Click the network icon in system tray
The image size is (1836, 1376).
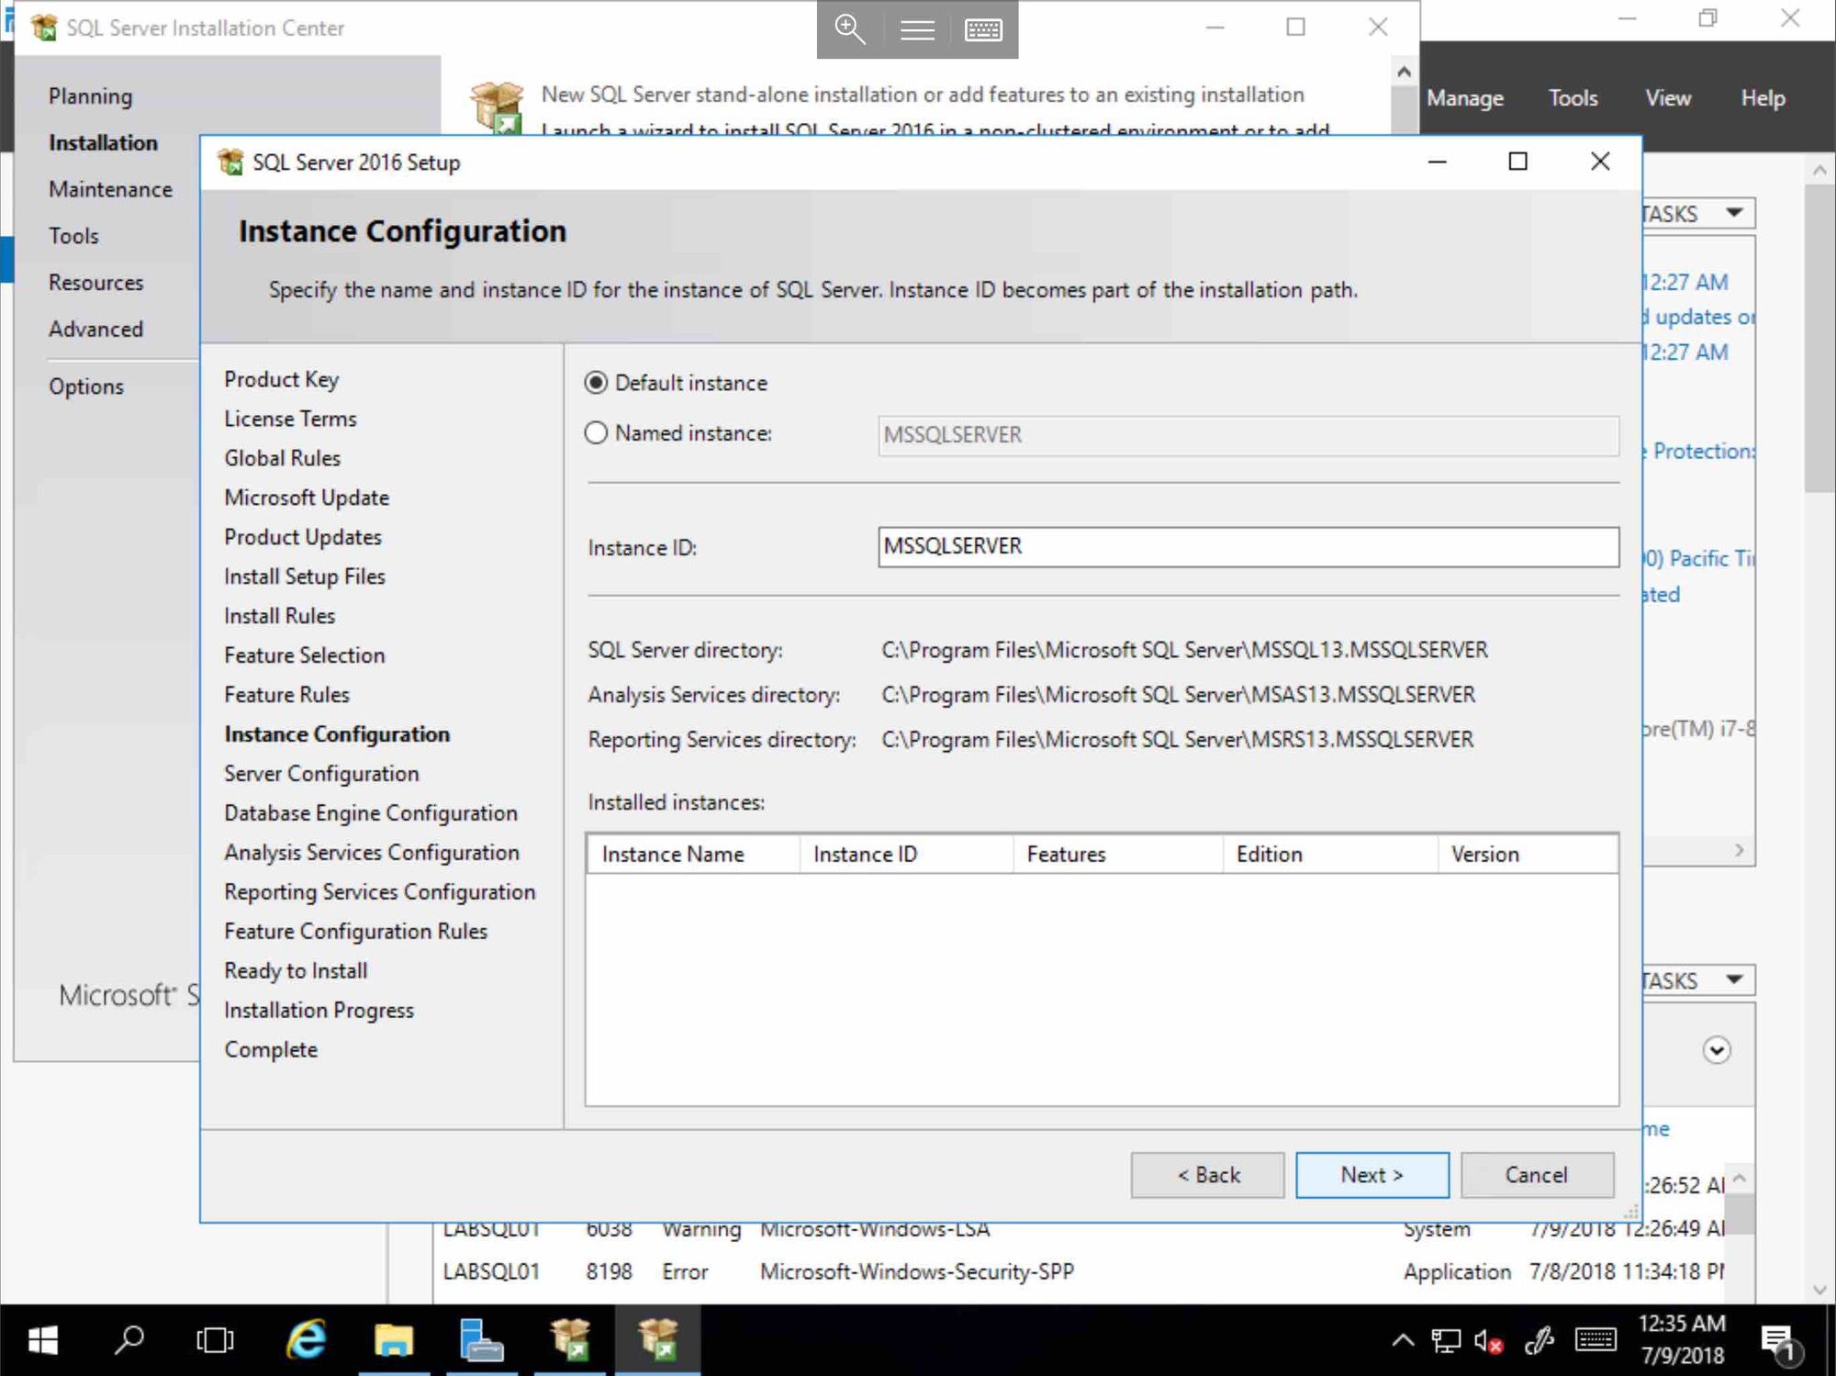coord(1446,1342)
